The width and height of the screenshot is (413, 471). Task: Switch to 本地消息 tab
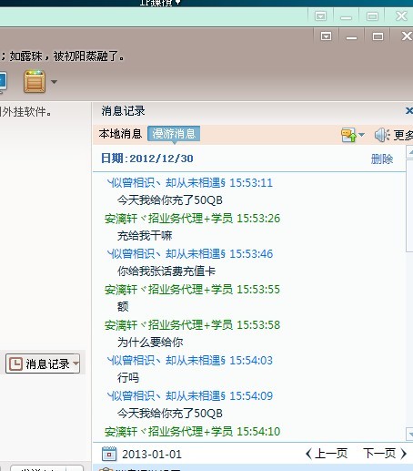pos(120,134)
